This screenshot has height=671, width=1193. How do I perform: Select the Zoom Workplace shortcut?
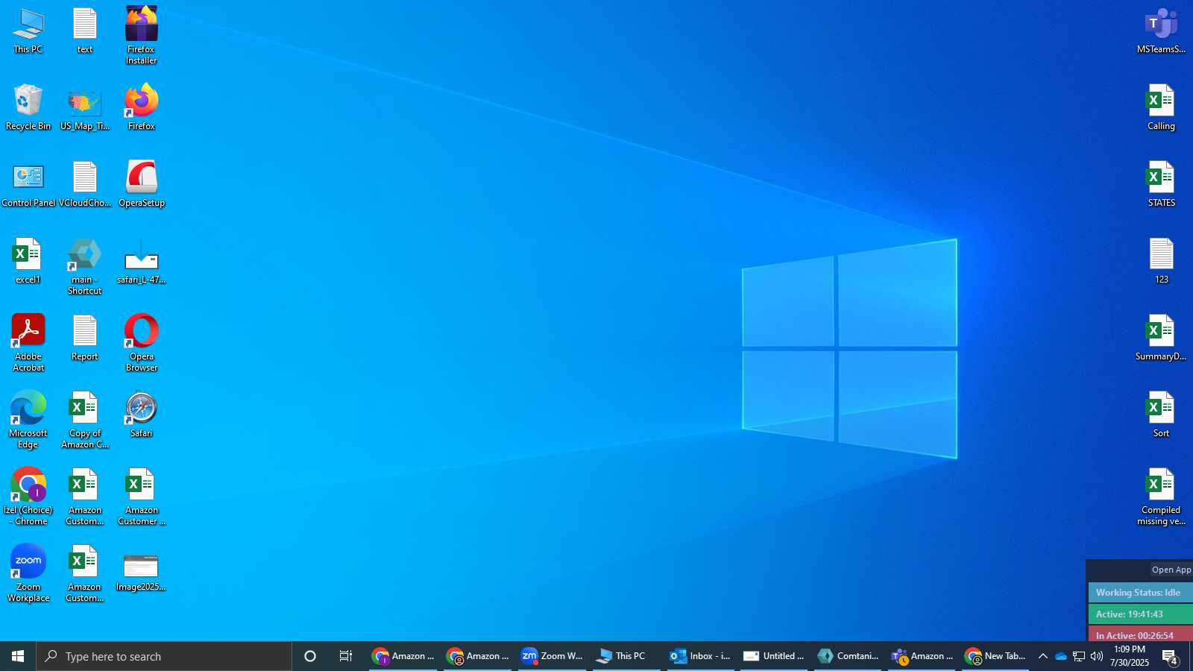28,574
